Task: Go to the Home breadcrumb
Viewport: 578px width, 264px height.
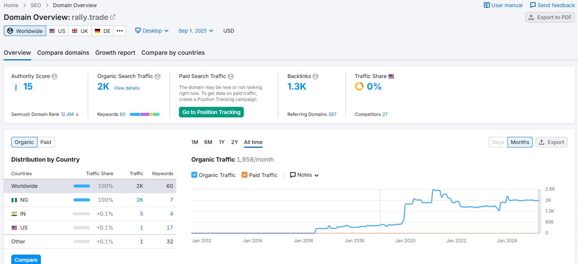Action: (x=11, y=5)
